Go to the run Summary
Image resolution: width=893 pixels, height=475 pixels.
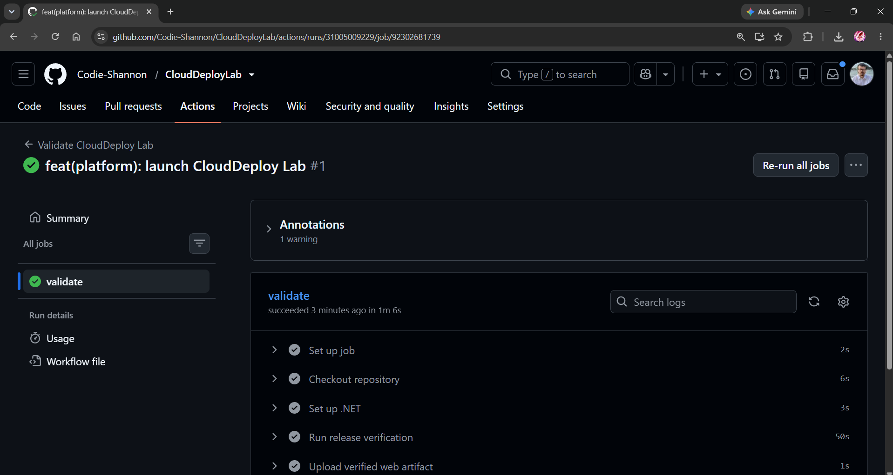(68, 218)
